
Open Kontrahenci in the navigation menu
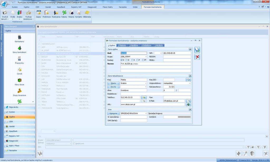(20, 38)
